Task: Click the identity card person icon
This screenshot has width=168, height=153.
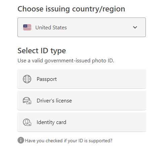Action: click(27, 122)
